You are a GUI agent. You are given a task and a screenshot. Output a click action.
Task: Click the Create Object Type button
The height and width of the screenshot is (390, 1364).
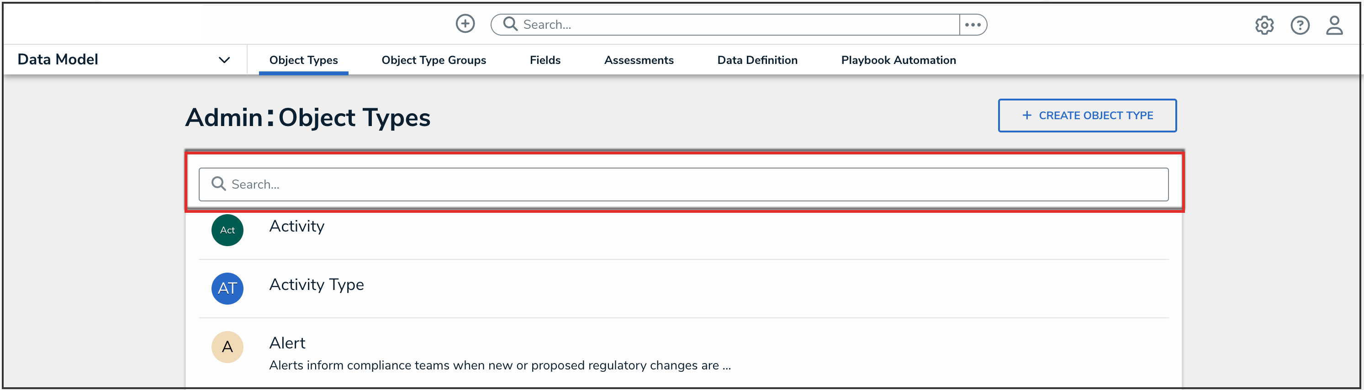pos(1087,116)
